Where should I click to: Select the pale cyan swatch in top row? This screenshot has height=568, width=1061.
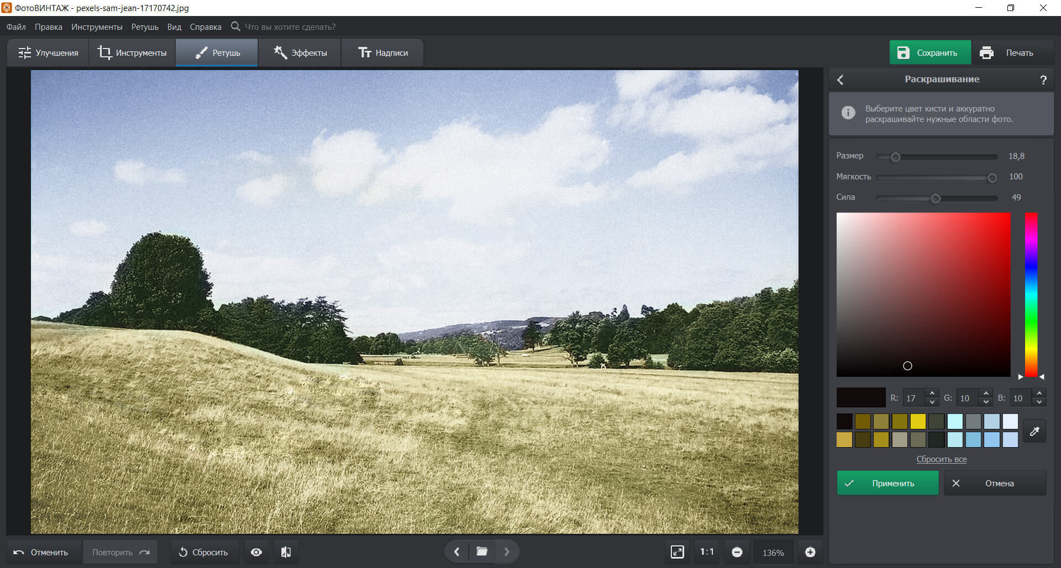point(955,421)
